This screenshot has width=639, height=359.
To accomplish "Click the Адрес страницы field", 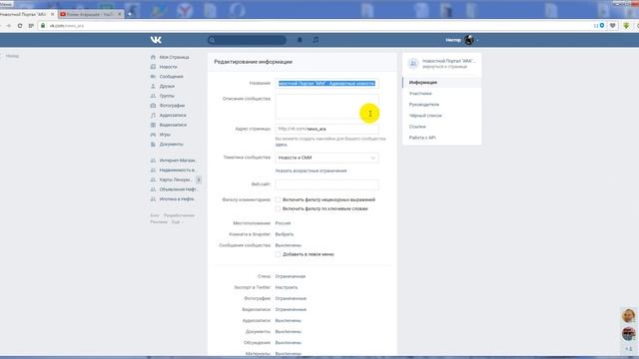I will (x=326, y=129).
